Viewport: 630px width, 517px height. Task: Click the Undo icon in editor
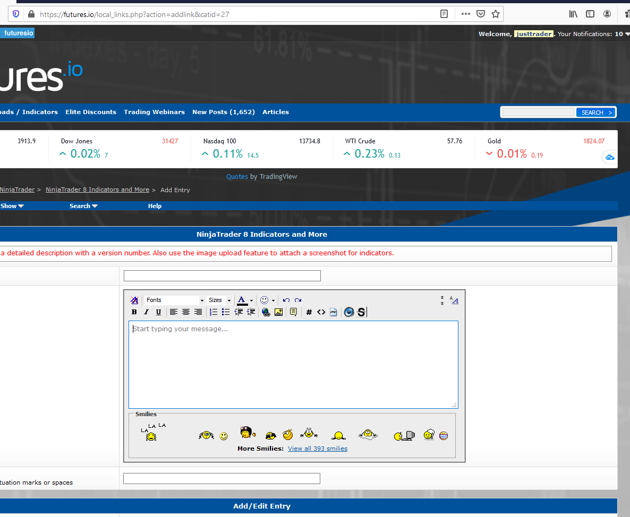(x=286, y=300)
